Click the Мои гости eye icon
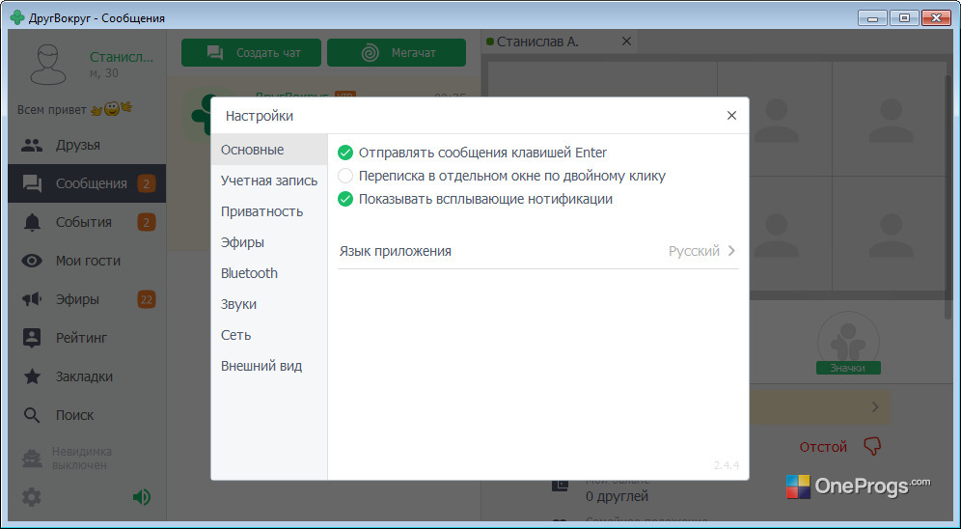Screen dimensions: 961x529 [x=32, y=262]
